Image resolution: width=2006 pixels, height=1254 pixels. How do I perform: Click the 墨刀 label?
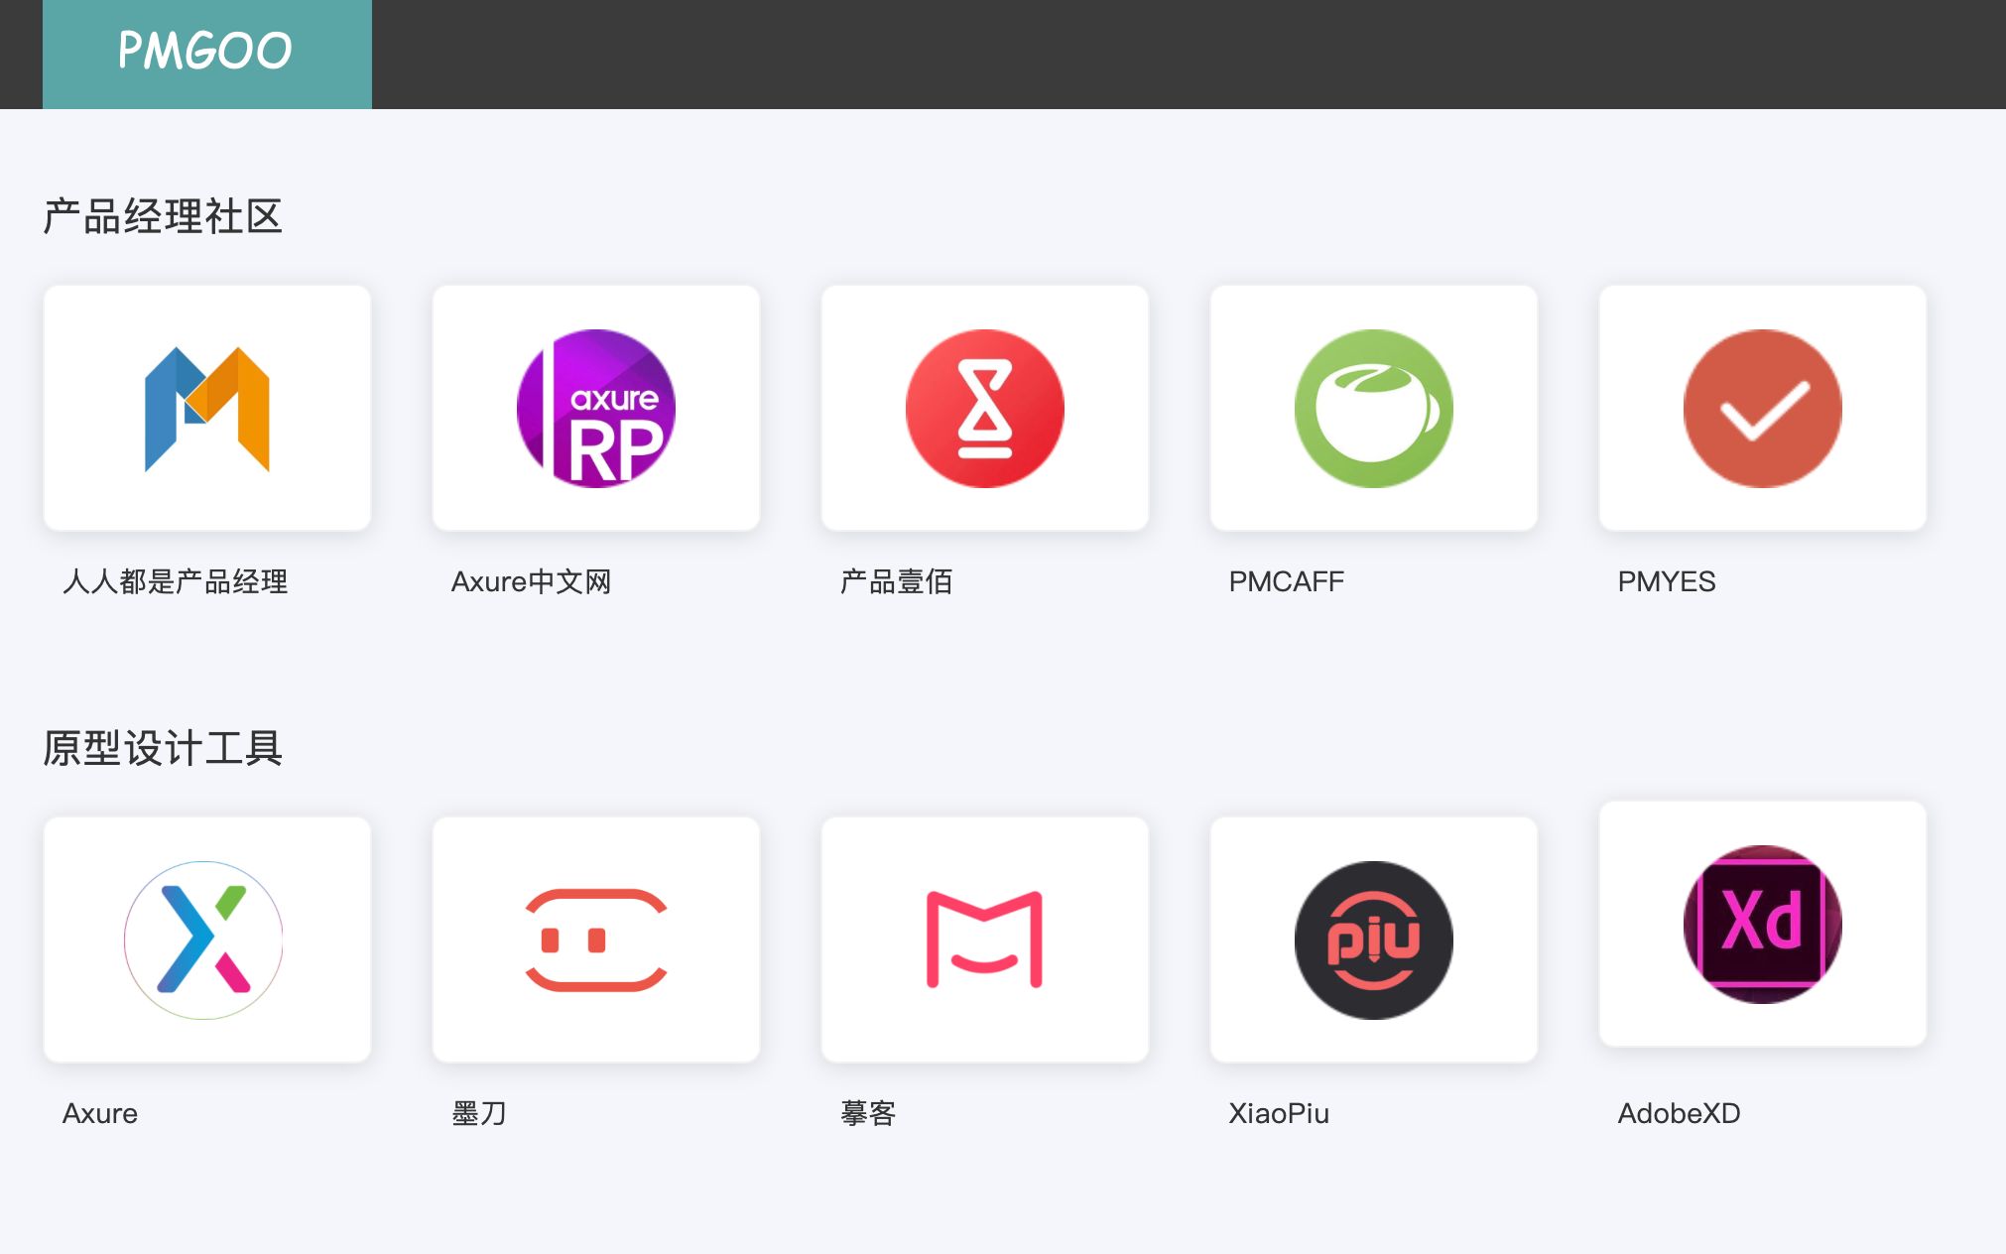click(x=479, y=1113)
